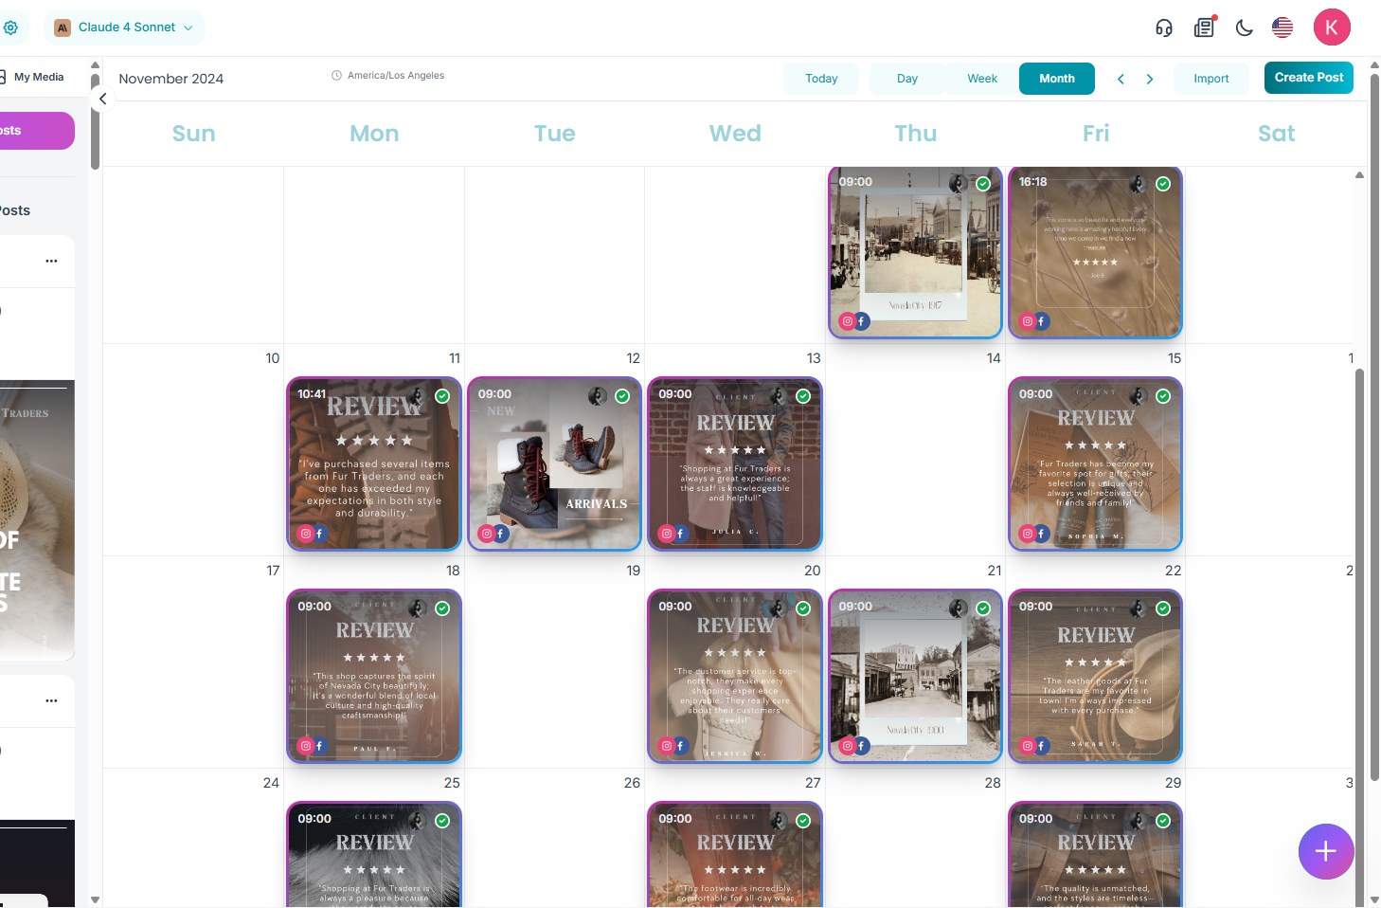Go to the next month with right chevron
This screenshot has width=1381, height=908.
[x=1150, y=79]
